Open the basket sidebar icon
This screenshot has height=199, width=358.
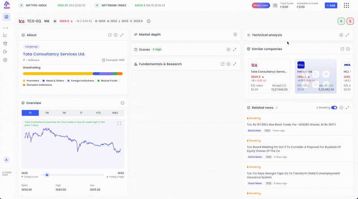(5, 43)
